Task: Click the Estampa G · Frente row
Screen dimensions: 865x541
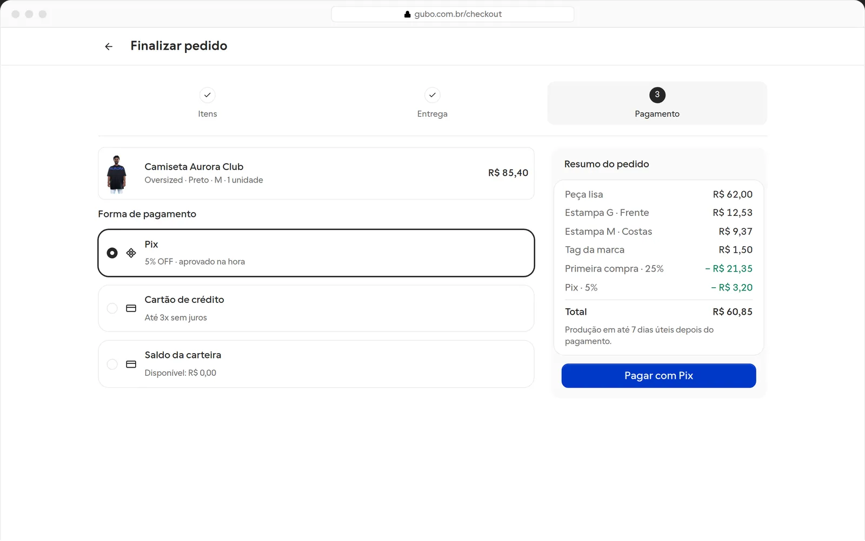Action: click(x=658, y=213)
